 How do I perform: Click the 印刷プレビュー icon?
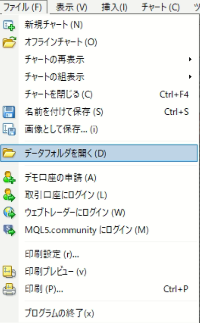click(x=9, y=272)
